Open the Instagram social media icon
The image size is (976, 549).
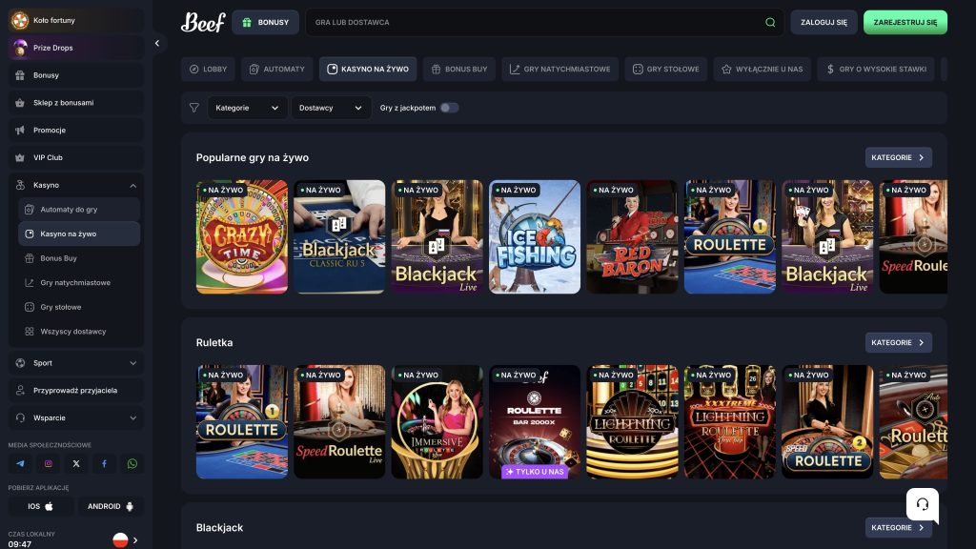click(x=48, y=464)
